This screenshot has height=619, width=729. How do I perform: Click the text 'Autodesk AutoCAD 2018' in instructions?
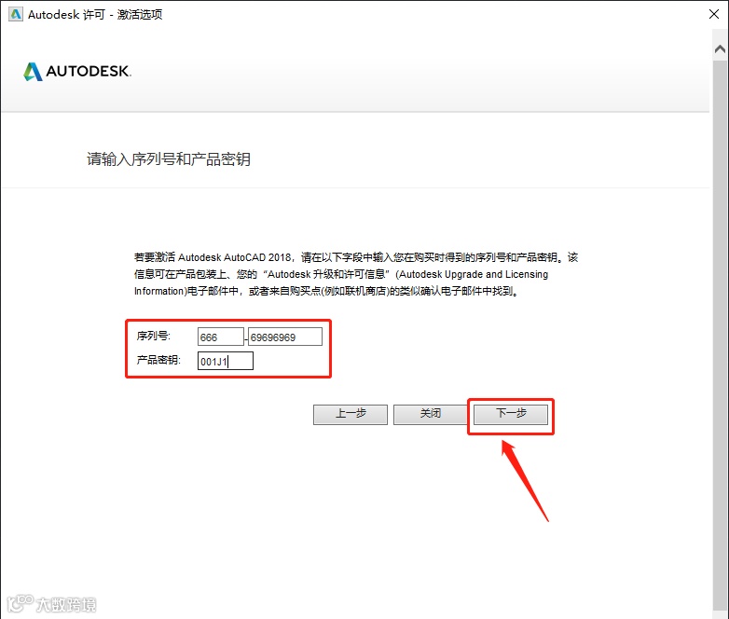click(x=234, y=257)
